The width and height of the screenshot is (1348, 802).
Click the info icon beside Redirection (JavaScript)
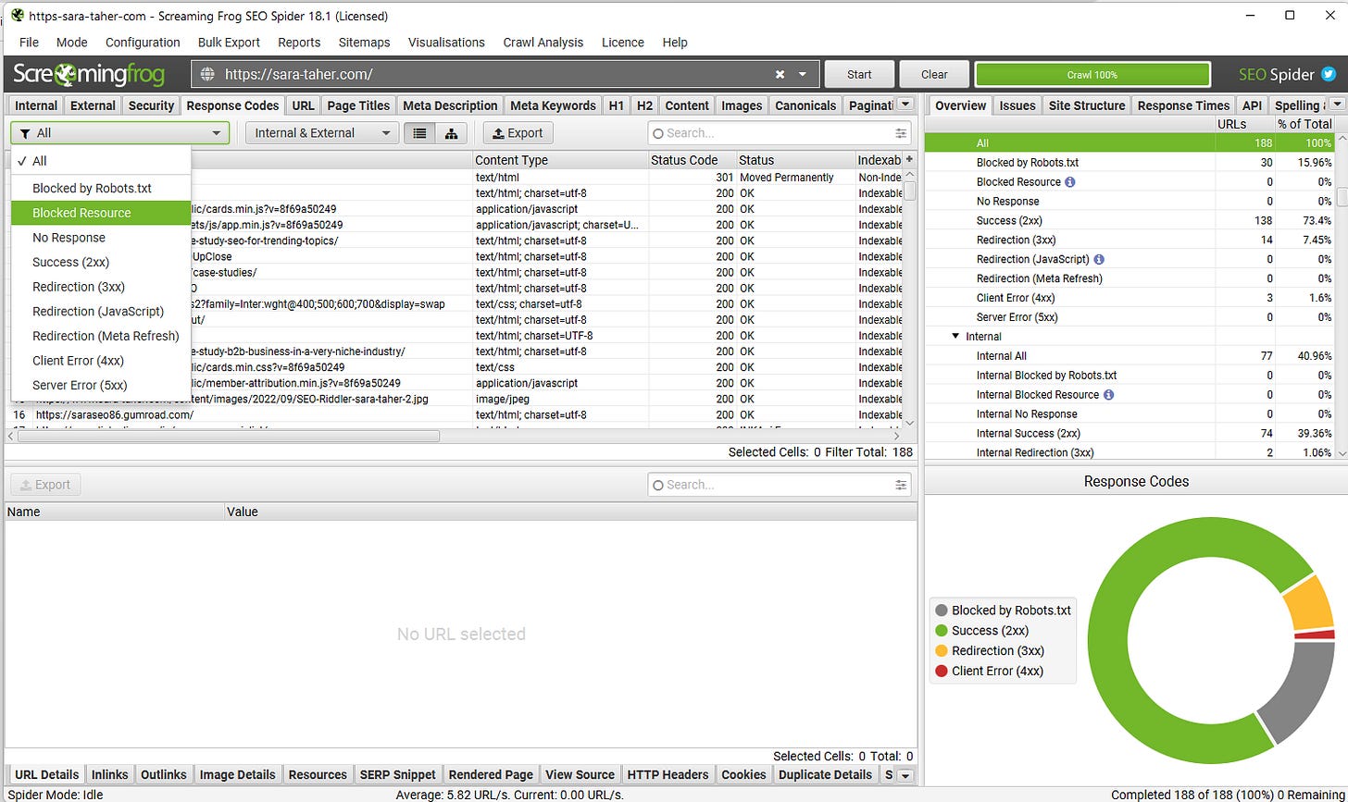(x=1099, y=260)
